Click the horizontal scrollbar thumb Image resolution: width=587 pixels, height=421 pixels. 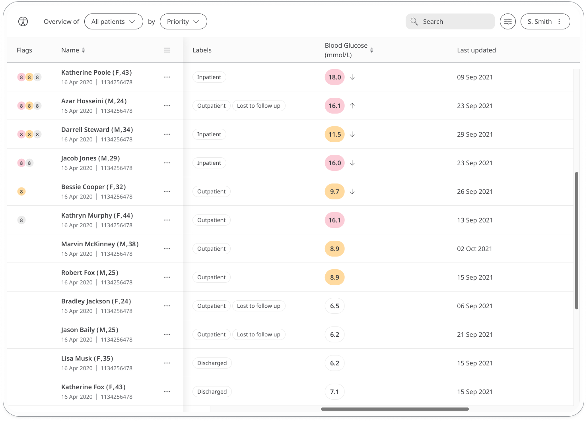(395, 409)
